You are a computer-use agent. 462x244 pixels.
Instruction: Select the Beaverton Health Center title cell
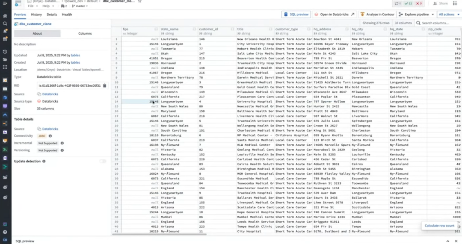255,58
